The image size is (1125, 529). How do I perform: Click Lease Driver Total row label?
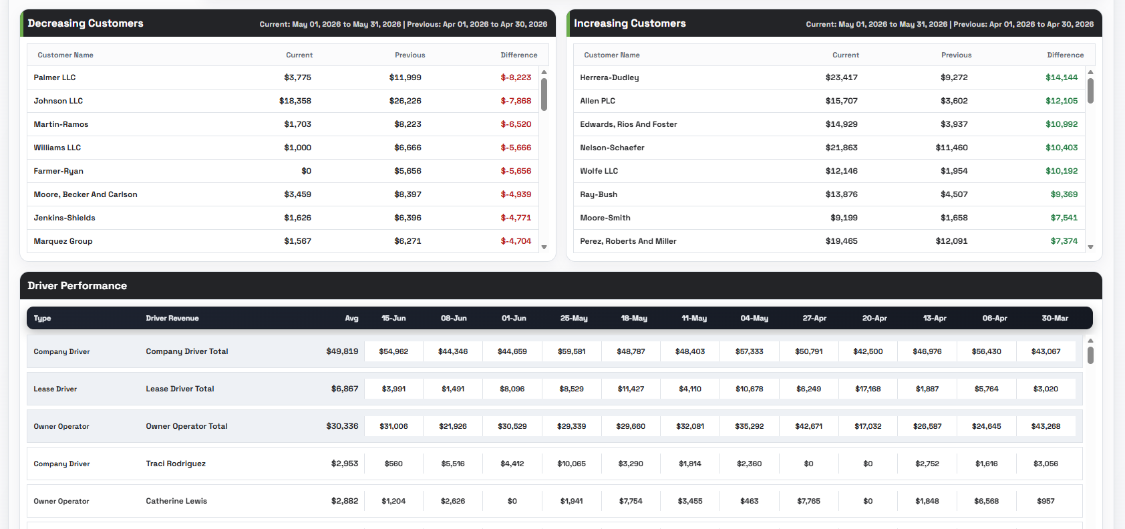[x=180, y=389]
